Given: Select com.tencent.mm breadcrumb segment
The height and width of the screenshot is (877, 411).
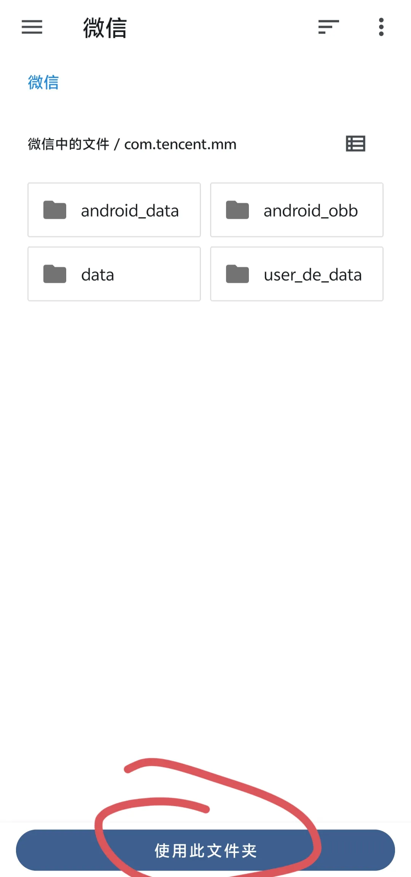Looking at the screenshot, I should [x=180, y=144].
